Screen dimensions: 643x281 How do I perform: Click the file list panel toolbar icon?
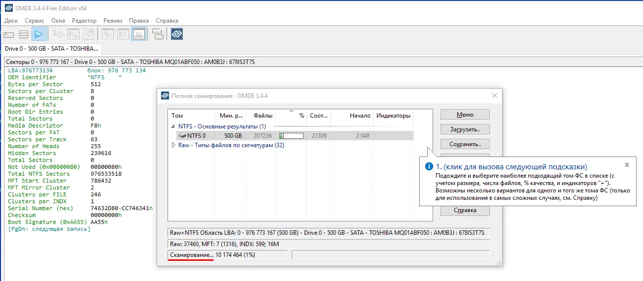[123, 34]
